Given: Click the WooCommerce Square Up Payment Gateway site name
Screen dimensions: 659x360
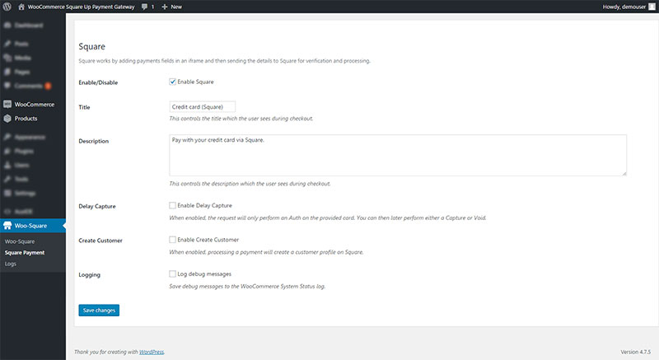Looking at the screenshot, I should (x=81, y=7).
